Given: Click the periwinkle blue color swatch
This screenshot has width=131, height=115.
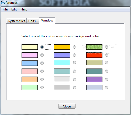Looking at the screenshot, I should [62, 55].
